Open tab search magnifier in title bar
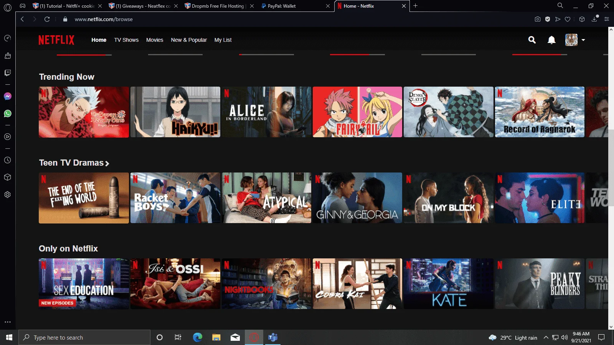This screenshot has width=614, height=345. point(560,5)
